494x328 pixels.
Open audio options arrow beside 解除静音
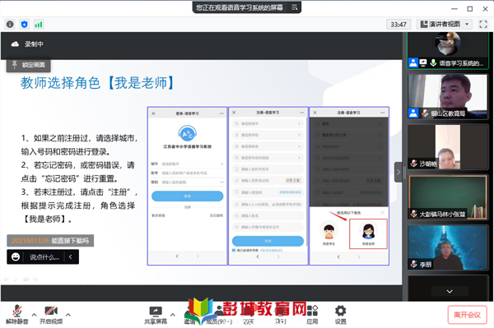tap(34, 315)
